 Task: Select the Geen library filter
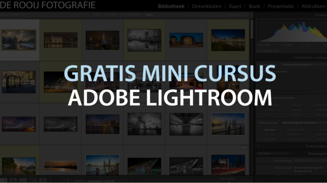[x=149, y=15]
